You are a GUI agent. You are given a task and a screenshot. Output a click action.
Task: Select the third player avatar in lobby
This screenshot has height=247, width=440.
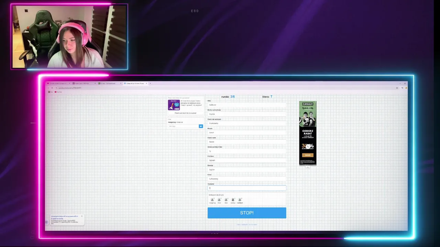click(226, 200)
